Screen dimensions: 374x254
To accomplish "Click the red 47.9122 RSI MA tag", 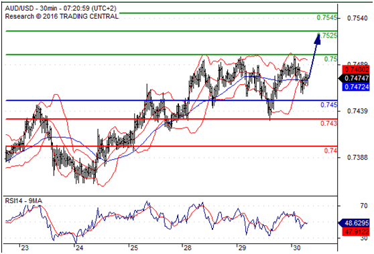I will pyautogui.click(x=357, y=231).
